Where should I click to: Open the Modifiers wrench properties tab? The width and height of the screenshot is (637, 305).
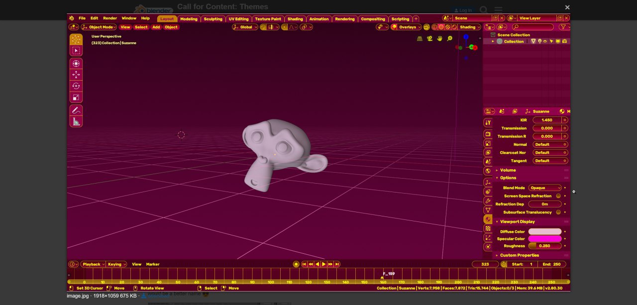pos(488,201)
